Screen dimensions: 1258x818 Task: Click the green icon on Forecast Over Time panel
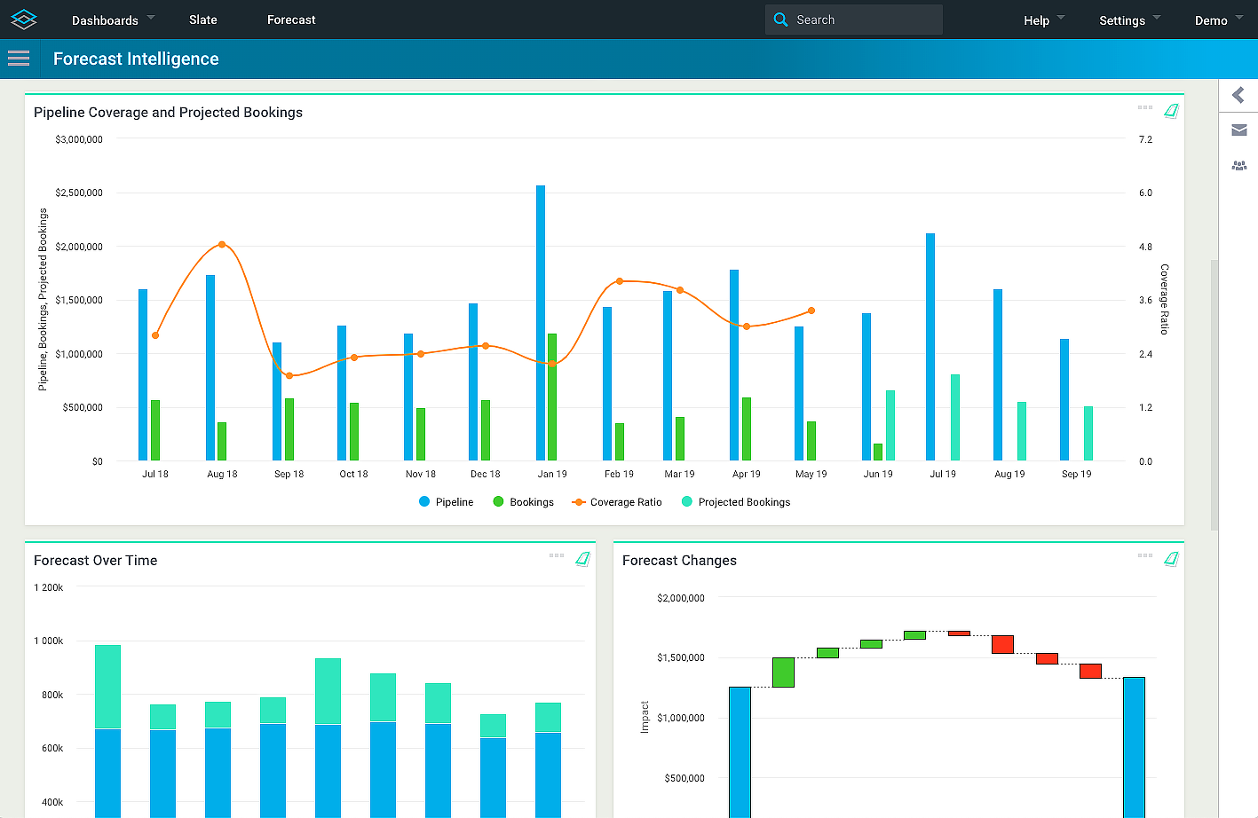click(582, 559)
